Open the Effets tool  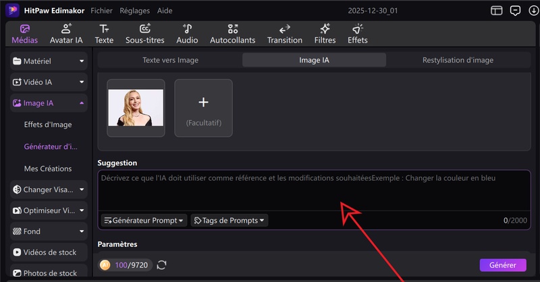coord(358,34)
